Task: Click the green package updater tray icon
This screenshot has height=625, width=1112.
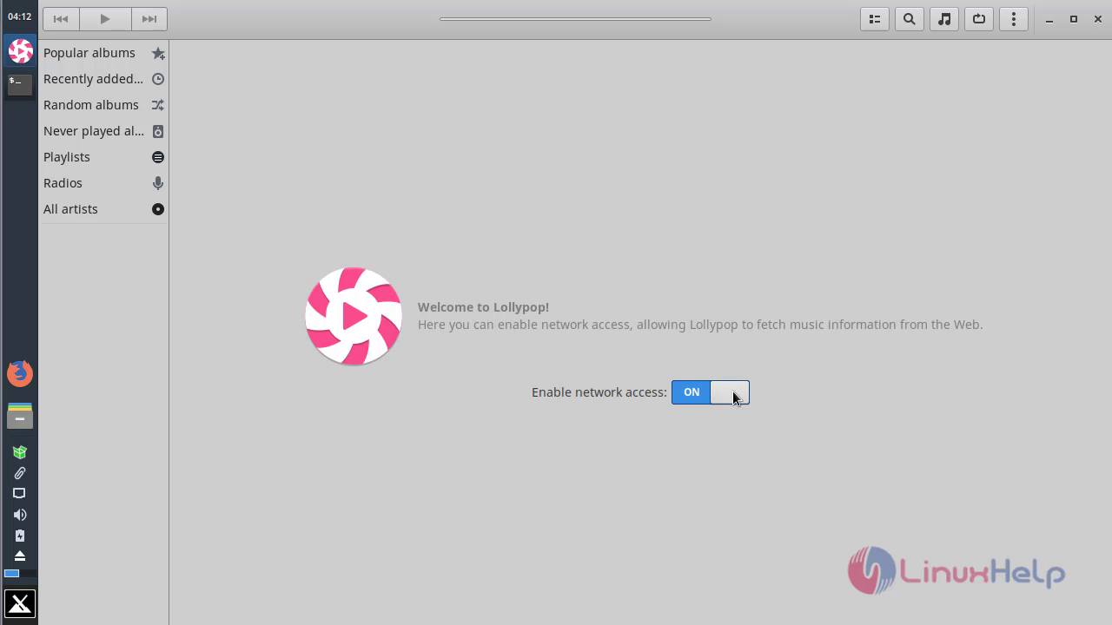Action: coord(19,452)
